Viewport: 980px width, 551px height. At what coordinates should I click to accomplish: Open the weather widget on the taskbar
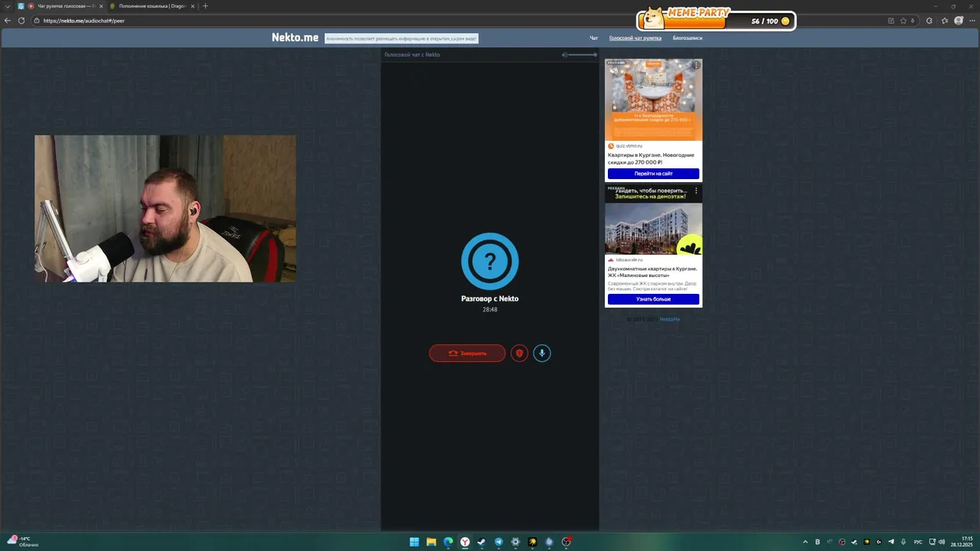[21, 542]
